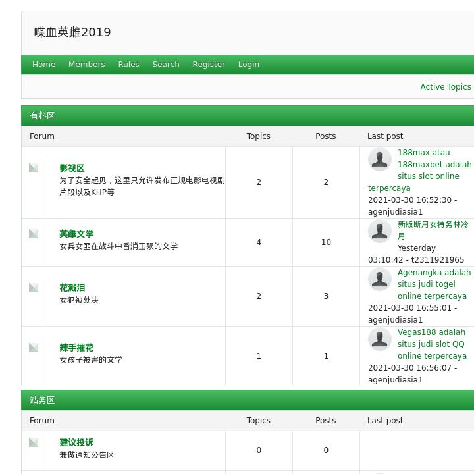
Task: Click the forum status icon beside 花溅泪
Action: point(34,288)
